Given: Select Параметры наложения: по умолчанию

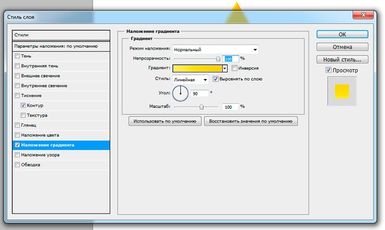Looking at the screenshot, I should [x=61, y=46].
